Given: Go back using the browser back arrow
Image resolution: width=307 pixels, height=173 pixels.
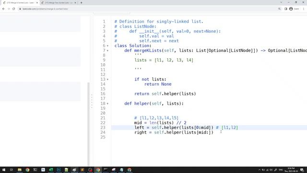Looking at the screenshot, I should [x=3, y=9].
